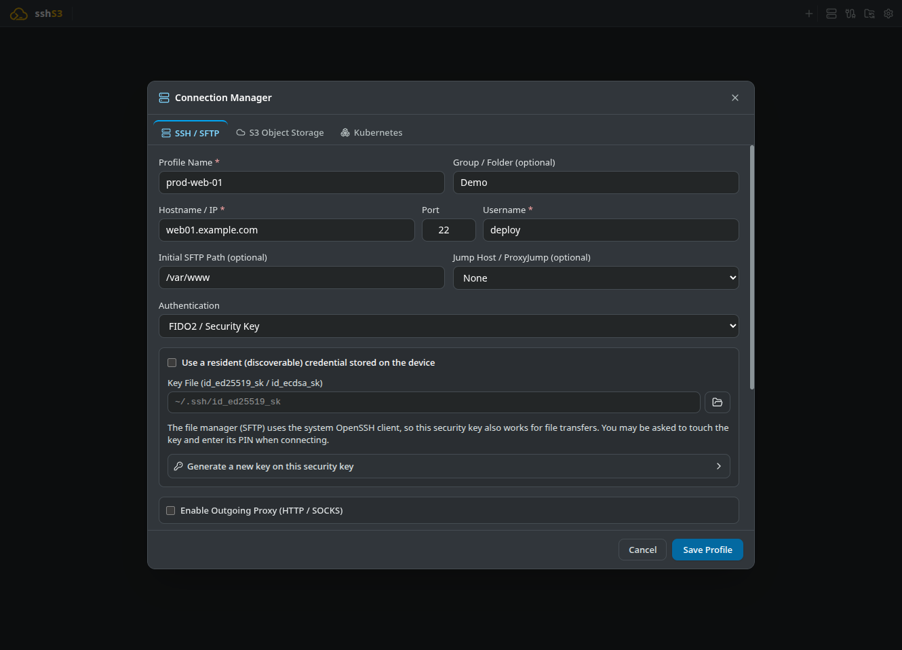Click the Username field
Viewport: 902px width, 650px height.
pyautogui.click(x=611, y=230)
